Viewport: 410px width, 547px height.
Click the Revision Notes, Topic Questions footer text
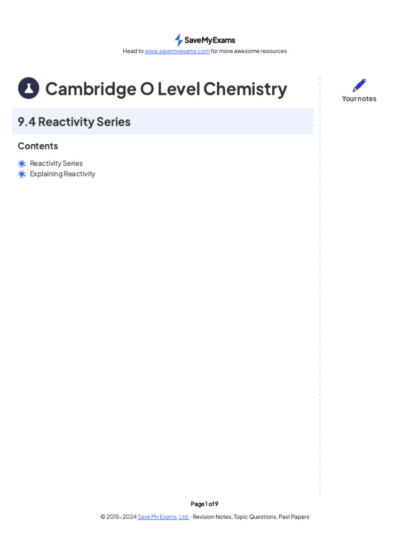tap(251, 517)
